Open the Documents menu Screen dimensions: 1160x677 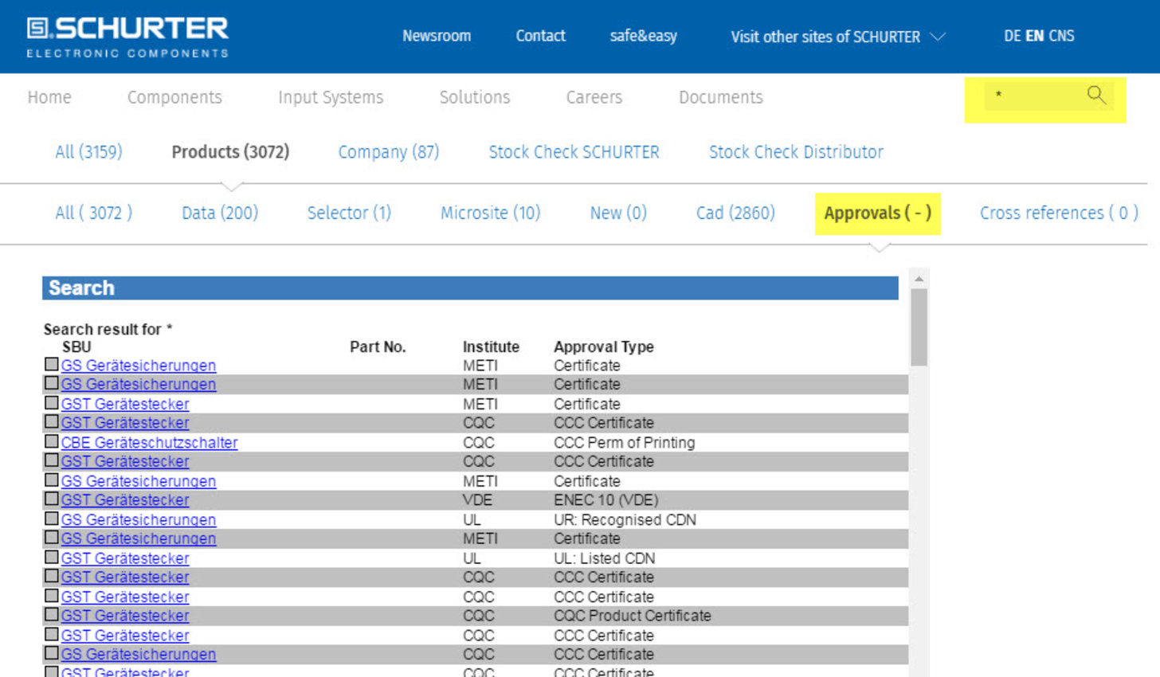(721, 97)
